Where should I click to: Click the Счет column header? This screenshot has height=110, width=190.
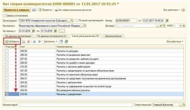tap(37, 47)
